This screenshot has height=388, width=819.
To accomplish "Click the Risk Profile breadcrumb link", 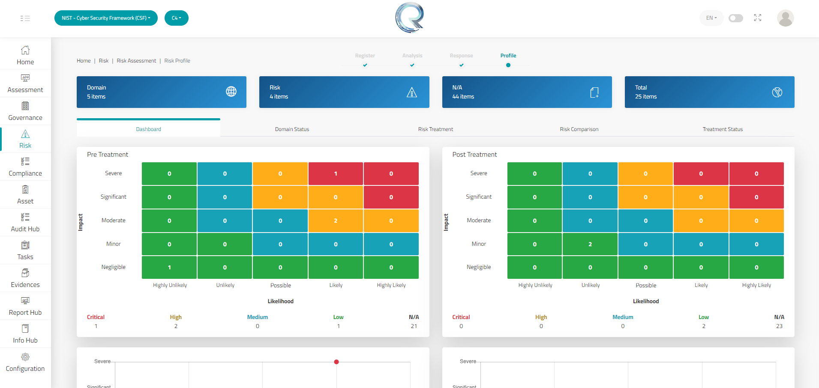I will coord(177,61).
